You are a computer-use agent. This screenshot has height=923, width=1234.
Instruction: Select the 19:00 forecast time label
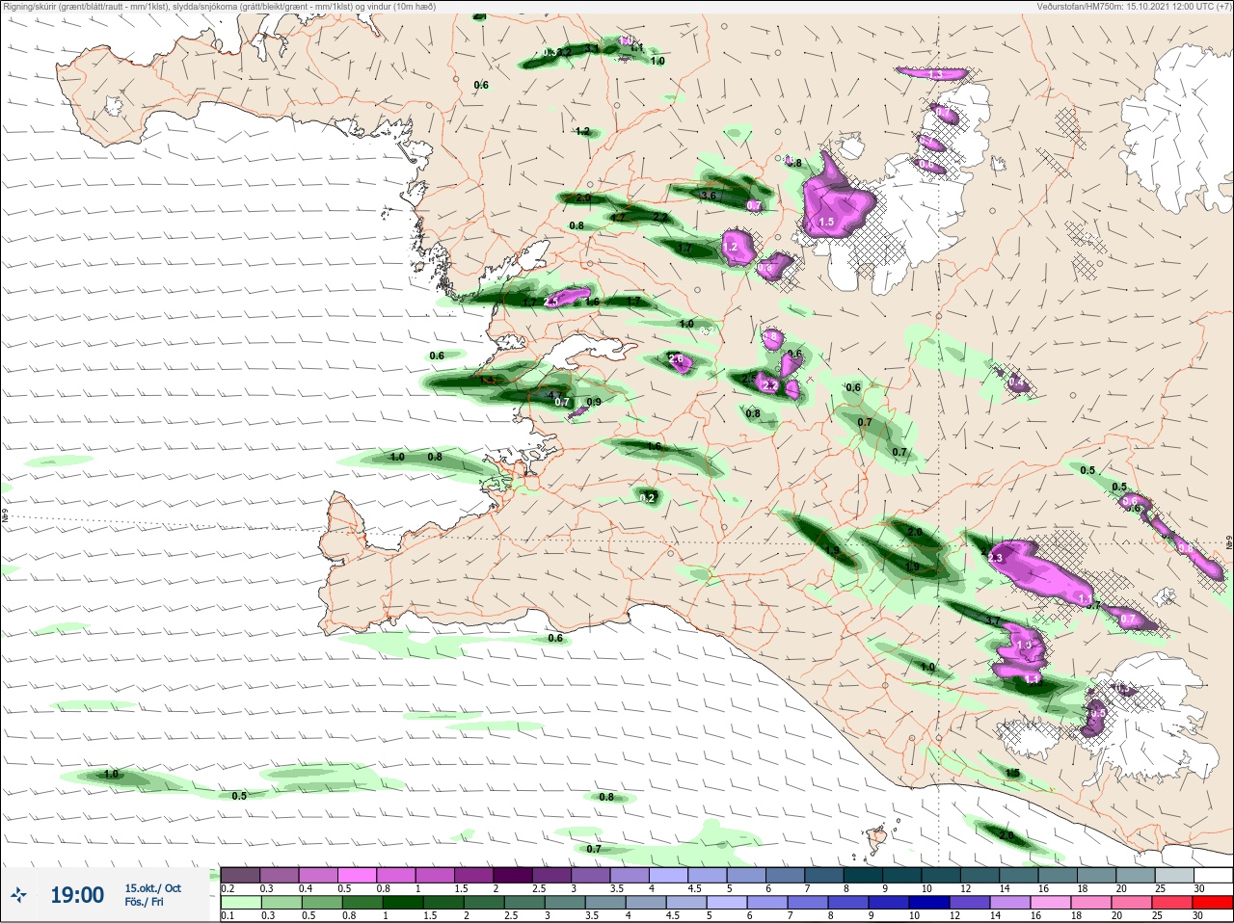[77, 895]
